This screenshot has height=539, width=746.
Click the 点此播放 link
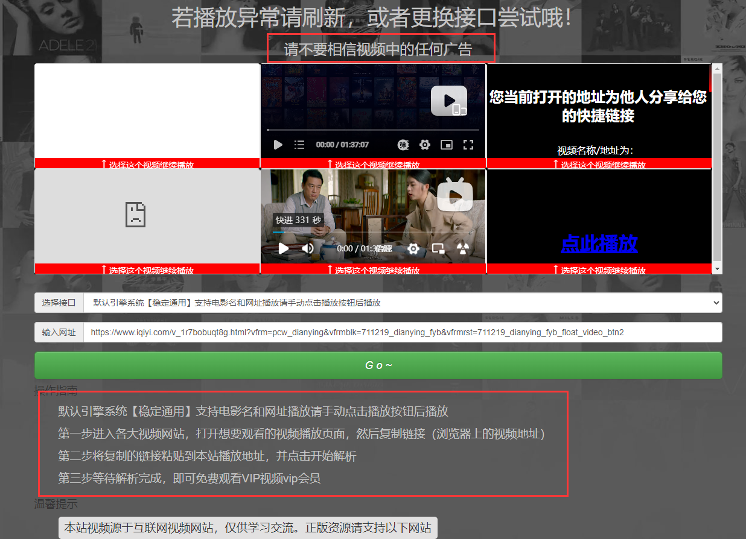[599, 244]
